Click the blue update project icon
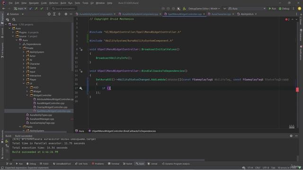This screenshot has height=170, width=303. (31, 8)
